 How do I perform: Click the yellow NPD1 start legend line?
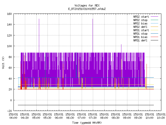point(155,30)
